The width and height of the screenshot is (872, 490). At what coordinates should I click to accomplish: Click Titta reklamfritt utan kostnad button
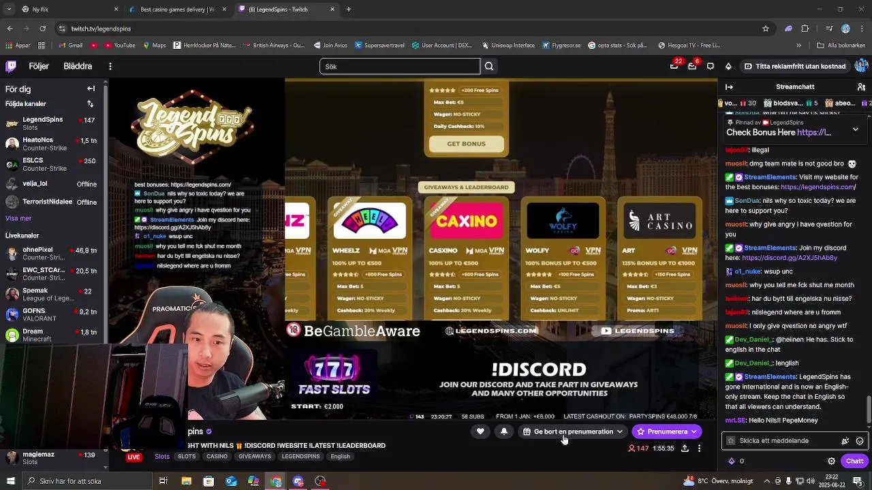[x=794, y=66]
